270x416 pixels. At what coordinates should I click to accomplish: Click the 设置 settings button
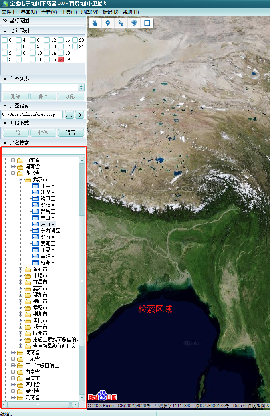click(71, 133)
